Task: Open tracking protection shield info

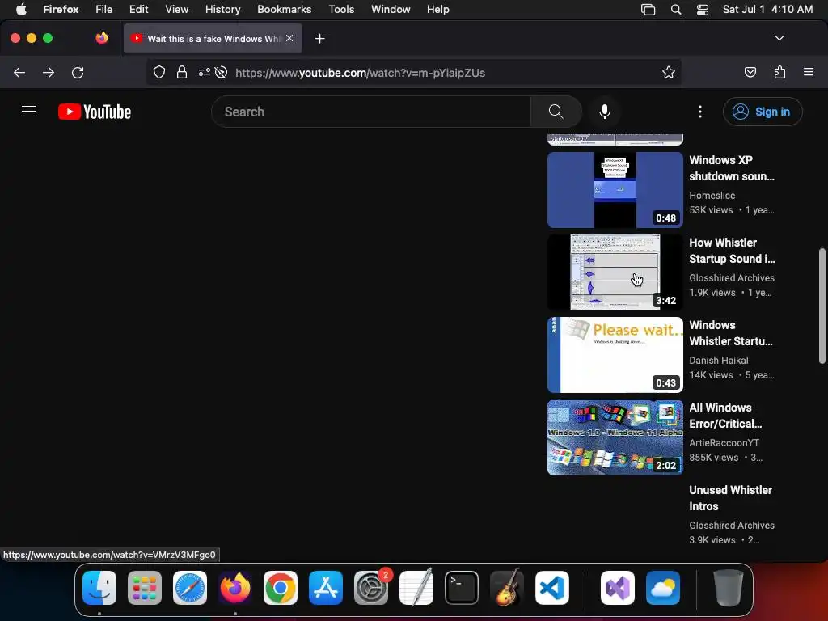Action: [x=159, y=72]
